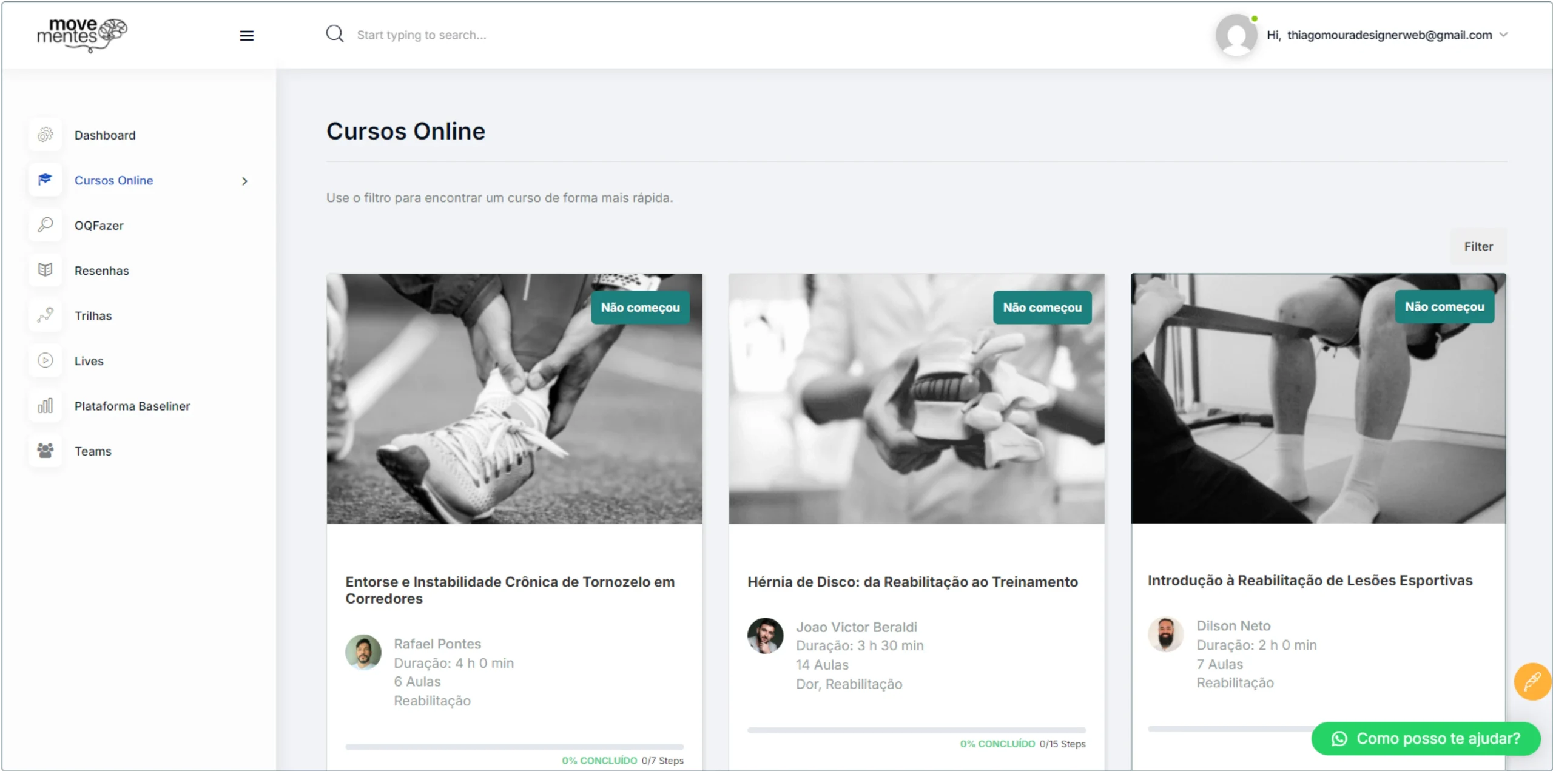The width and height of the screenshot is (1553, 771).
Task: Click Joao Victor Beraldi instructor avatar
Action: pos(765,635)
